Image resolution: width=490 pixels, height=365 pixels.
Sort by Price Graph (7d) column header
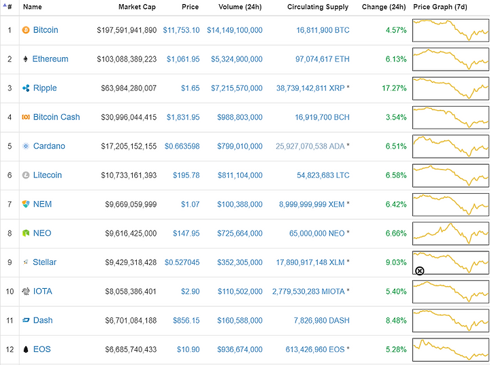[x=440, y=7]
